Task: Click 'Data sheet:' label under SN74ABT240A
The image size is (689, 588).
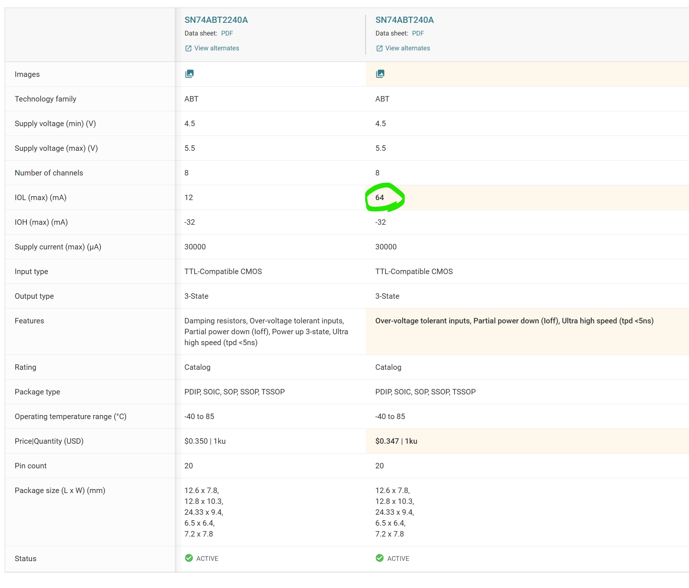Action: pos(392,33)
